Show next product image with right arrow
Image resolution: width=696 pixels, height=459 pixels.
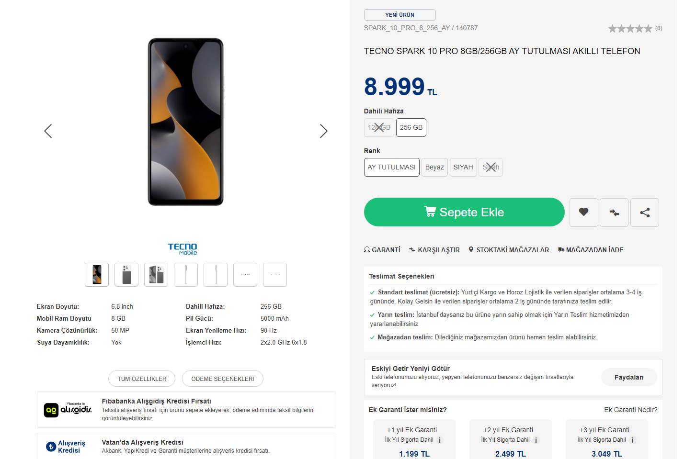click(x=324, y=131)
